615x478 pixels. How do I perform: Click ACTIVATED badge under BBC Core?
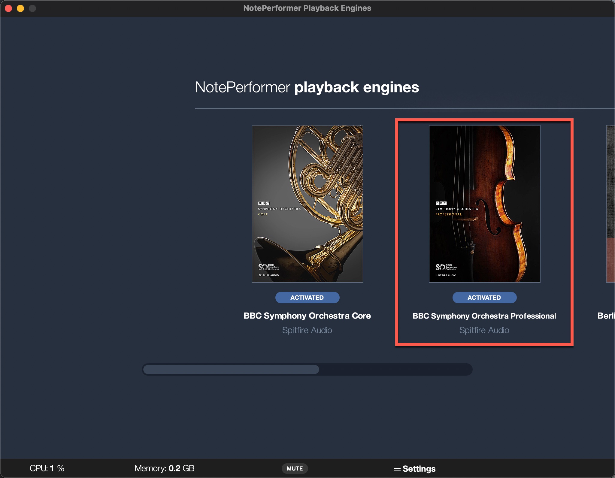pyautogui.click(x=307, y=298)
